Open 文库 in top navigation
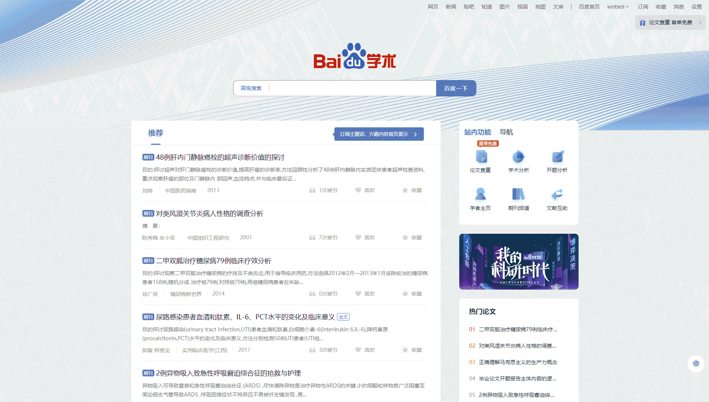Screen dimensions: 709x402 point(558,7)
